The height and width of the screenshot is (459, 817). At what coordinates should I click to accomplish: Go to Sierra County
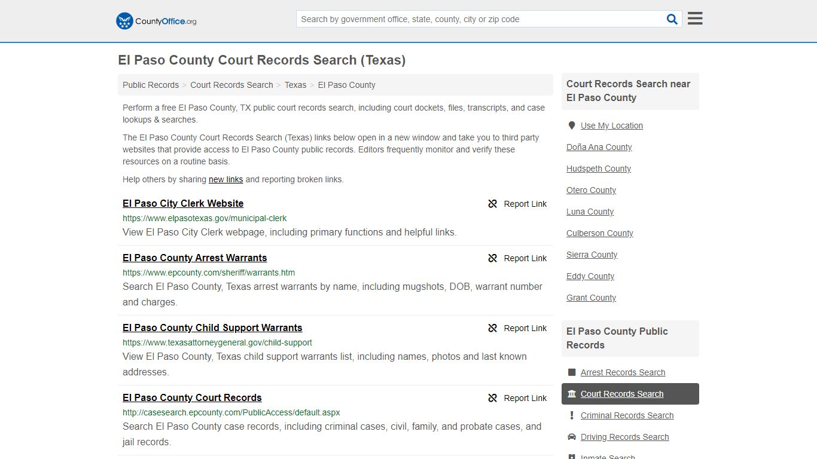coord(592,255)
